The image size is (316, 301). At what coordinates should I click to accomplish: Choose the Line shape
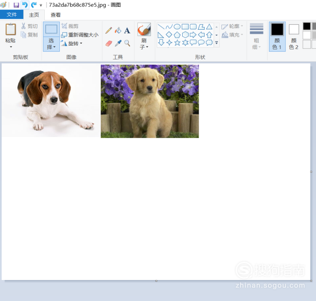click(x=161, y=26)
